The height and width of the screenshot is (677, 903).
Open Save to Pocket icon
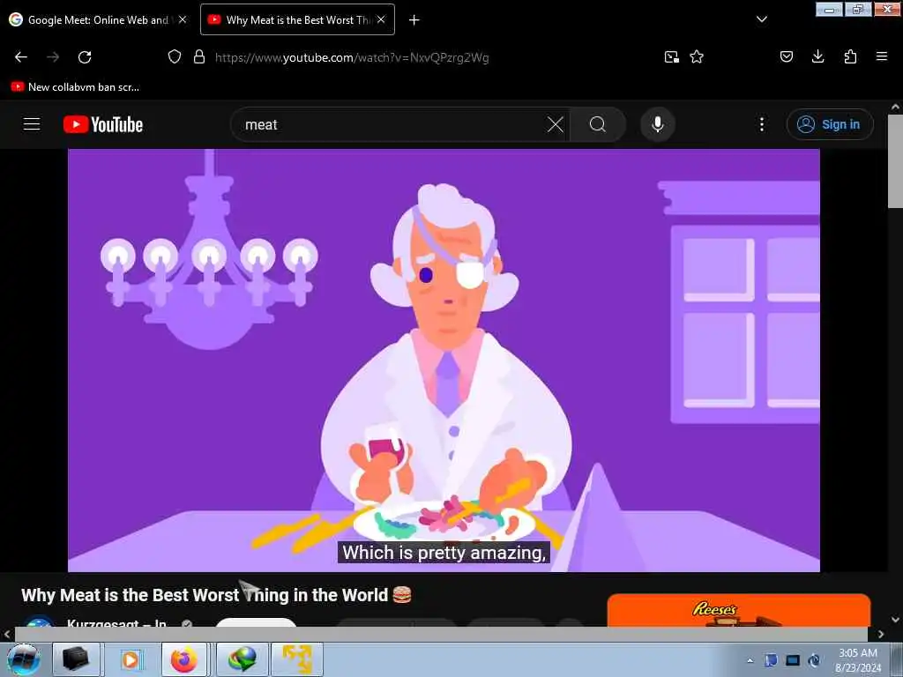786,56
